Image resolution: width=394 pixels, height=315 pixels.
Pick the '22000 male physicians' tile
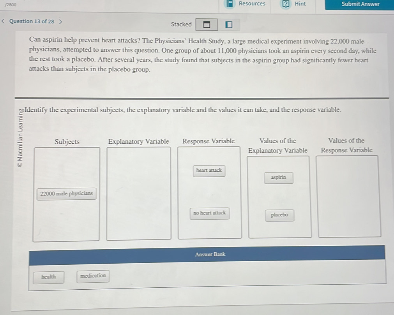67,194
